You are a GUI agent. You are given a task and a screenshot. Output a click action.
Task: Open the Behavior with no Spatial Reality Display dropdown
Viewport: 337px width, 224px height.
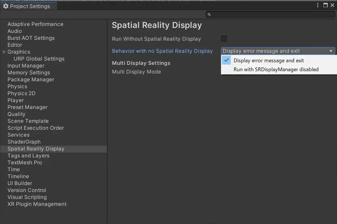pos(278,51)
